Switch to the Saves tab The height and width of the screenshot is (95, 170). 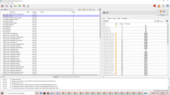pos(119,18)
